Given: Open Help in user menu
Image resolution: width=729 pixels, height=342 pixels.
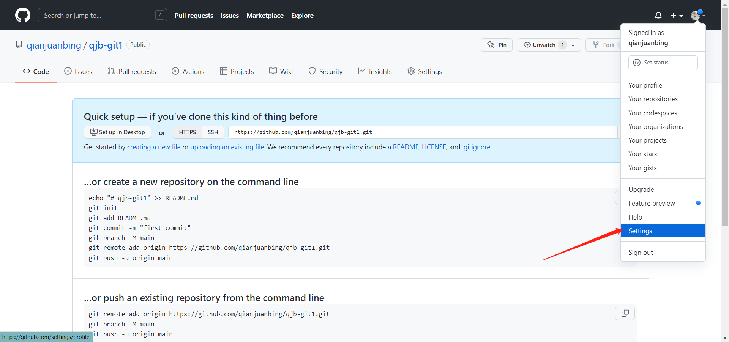Looking at the screenshot, I should [x=663, y=217].
